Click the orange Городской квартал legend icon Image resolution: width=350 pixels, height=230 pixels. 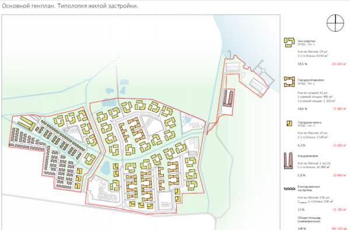[289, 82]
